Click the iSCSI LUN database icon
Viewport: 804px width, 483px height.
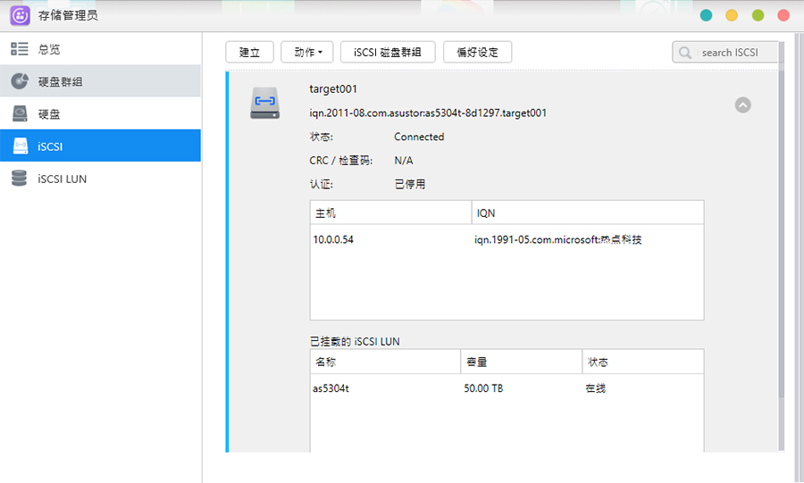tap(19, 179)
